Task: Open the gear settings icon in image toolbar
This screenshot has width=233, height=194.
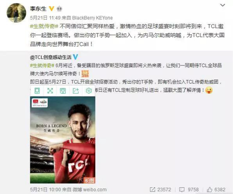Action: (89, 91)
